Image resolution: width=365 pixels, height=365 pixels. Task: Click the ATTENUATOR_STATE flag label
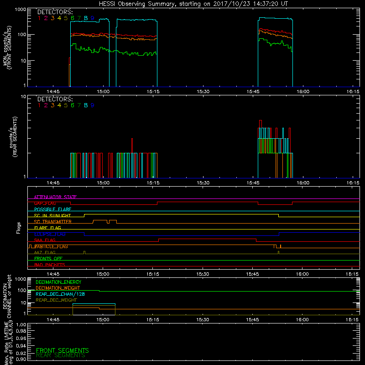coord(55,197)
